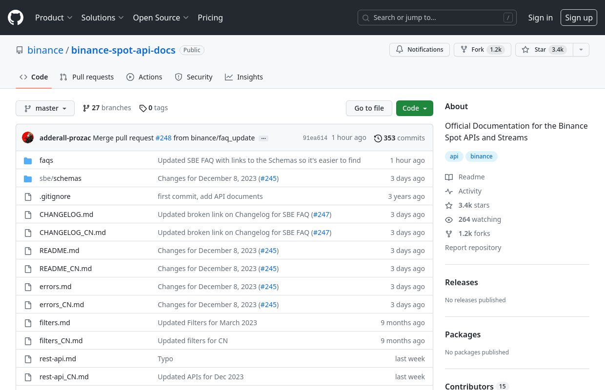This screenshot has width=605, height=390.
Task: Click the eye icon next to watching
Action: [449, 219]
